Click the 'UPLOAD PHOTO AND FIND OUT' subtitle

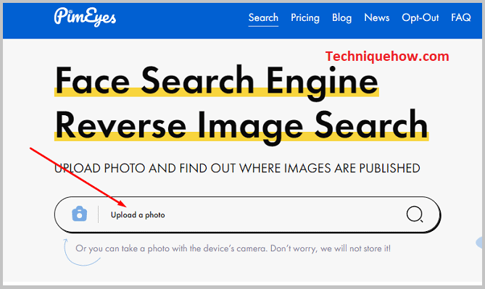coord(237,169)
